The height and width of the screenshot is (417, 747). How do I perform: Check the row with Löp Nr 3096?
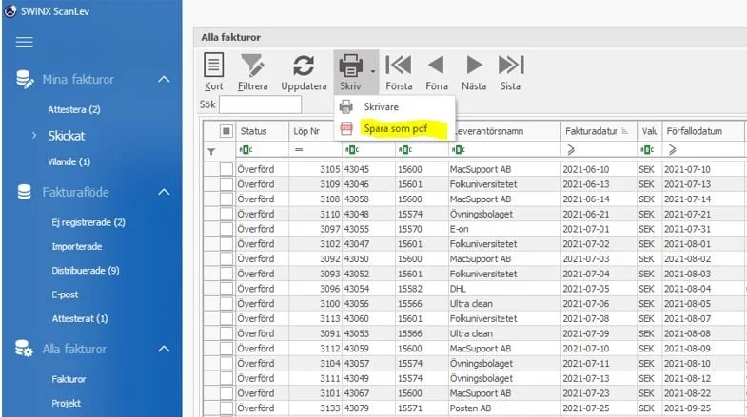(x=226, y=289)
